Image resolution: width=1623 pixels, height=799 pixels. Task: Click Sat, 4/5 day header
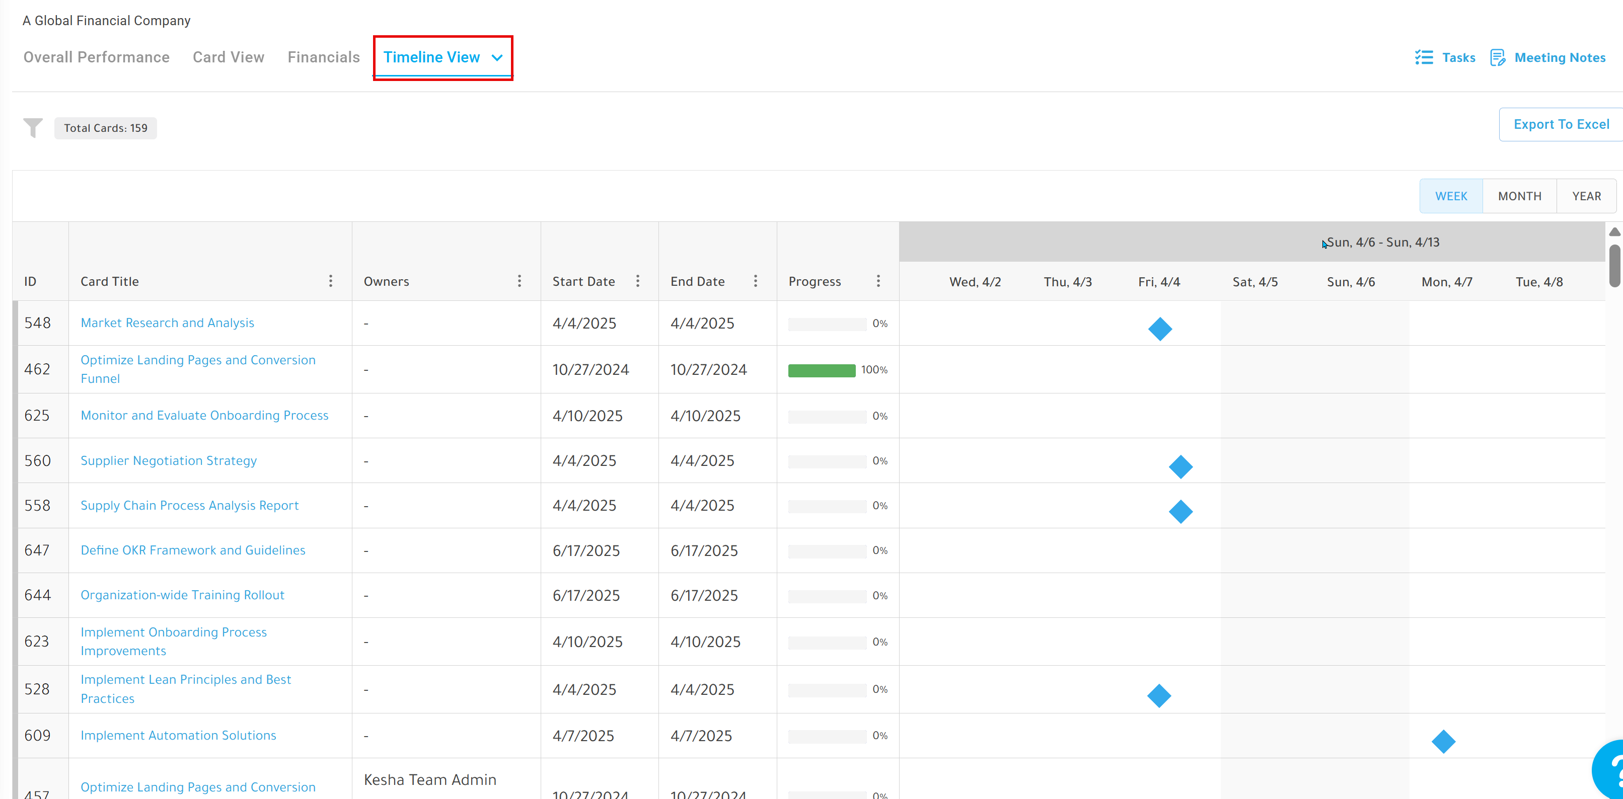click(1255, 281)
